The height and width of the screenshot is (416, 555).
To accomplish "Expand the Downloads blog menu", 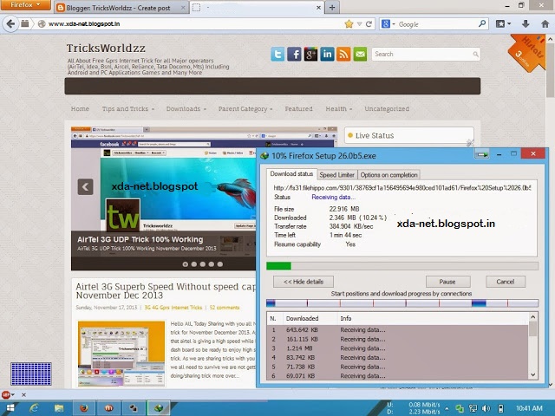I will pos(186,109).
